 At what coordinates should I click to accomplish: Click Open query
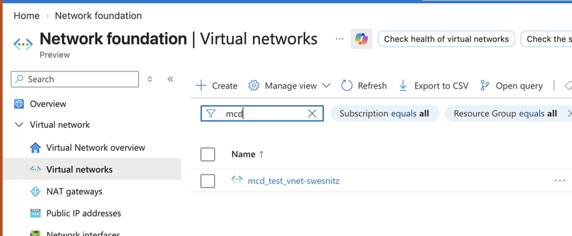pyautogui.click(x=511, y=86)
